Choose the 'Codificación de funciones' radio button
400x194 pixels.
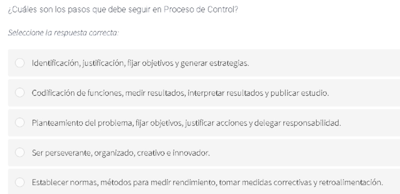point(20,93)
